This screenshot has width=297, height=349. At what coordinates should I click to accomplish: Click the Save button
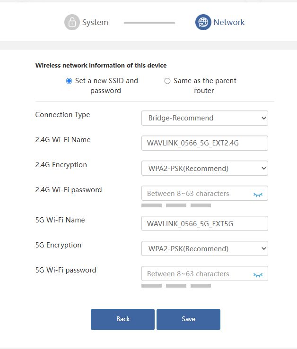[188, 319]
